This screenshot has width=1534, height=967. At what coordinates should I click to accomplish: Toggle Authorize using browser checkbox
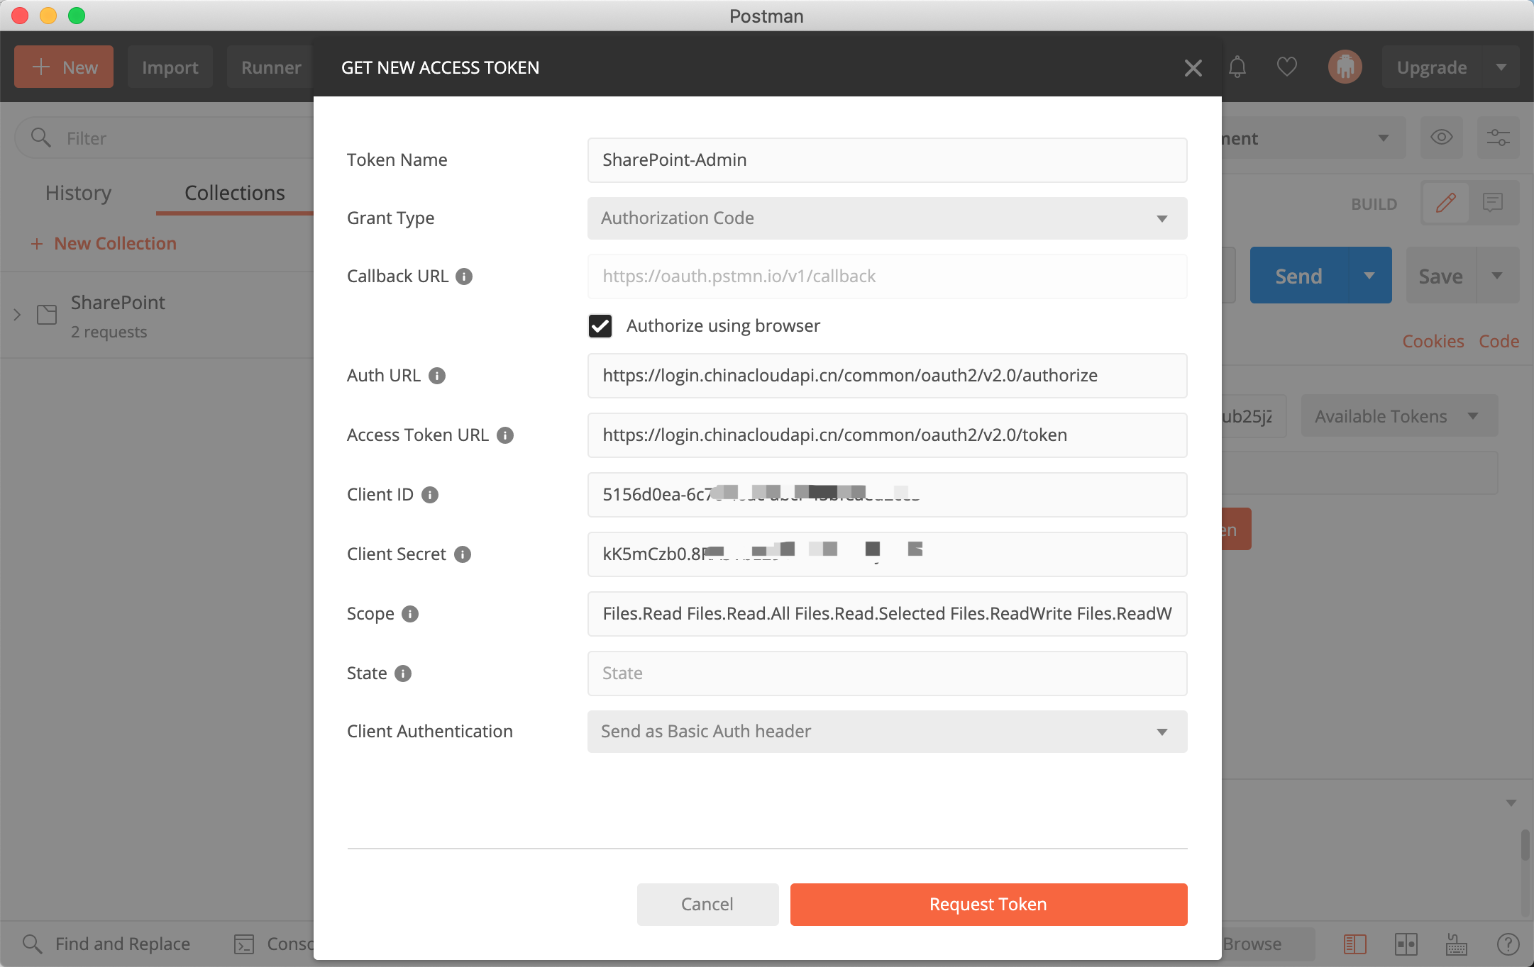tap(600, 326)
